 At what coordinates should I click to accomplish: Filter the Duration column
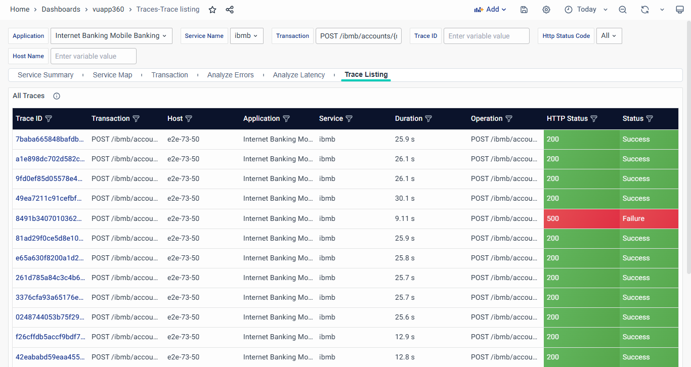pyautogui.click(x=428, y=119)
